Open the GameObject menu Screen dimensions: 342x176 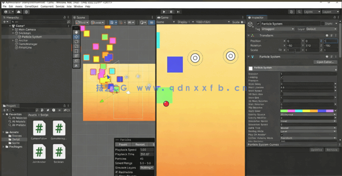(31, 6)
